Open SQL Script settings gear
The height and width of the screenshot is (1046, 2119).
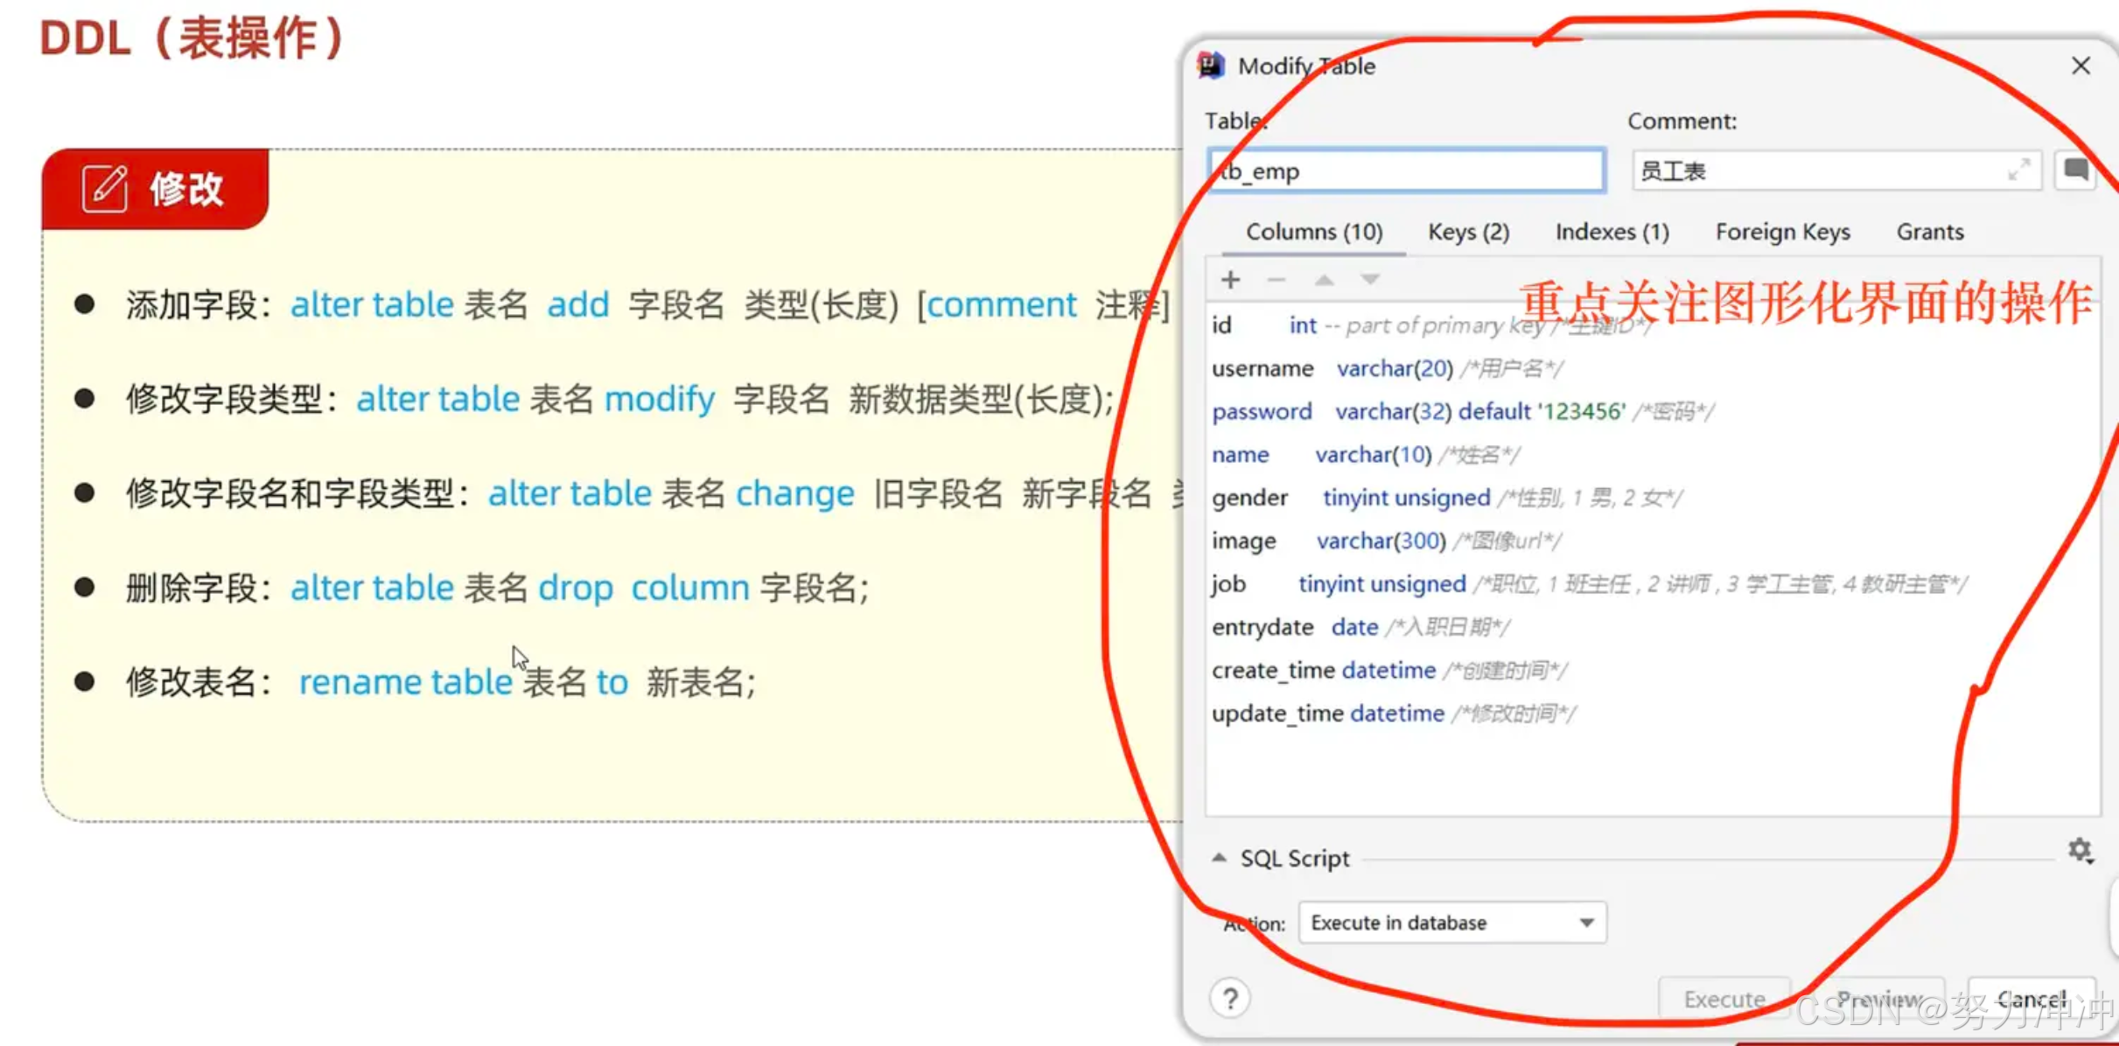[2080, 850]
